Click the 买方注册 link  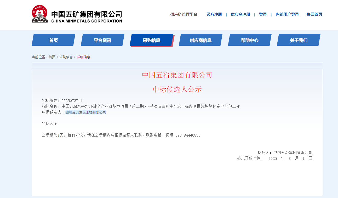click(214, 14)
